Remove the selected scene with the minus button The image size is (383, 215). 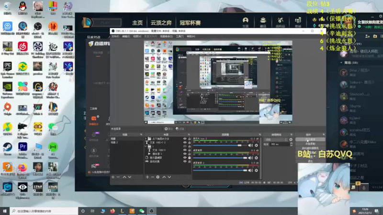pos(118,177)
